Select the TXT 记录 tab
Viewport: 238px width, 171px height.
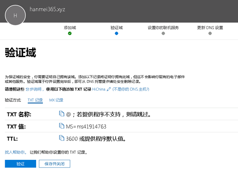pos(35,100)
